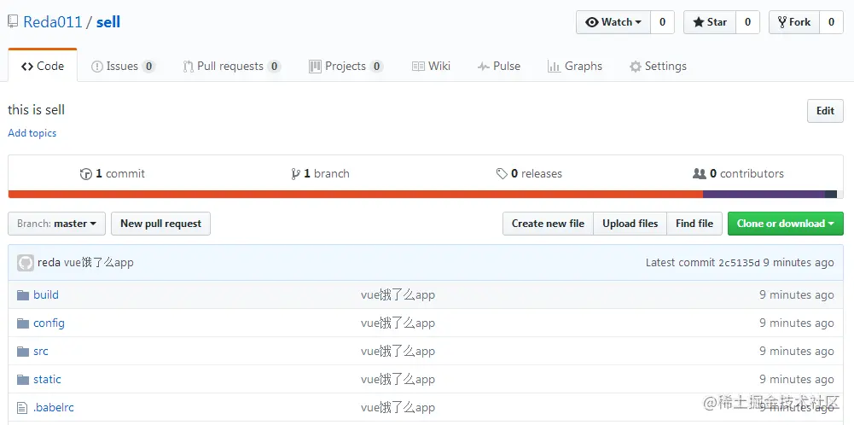The image size is (854, 425).
Task: Open the build folder
Action: point(46,294)
